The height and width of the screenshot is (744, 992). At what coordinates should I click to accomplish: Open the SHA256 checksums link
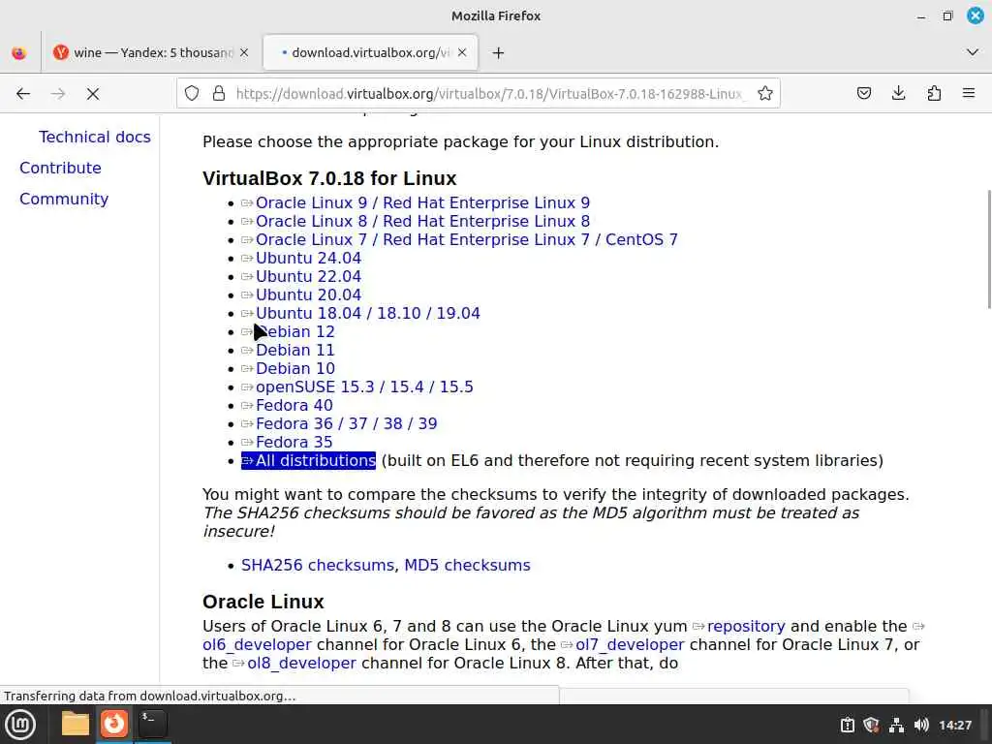point(318,565)
